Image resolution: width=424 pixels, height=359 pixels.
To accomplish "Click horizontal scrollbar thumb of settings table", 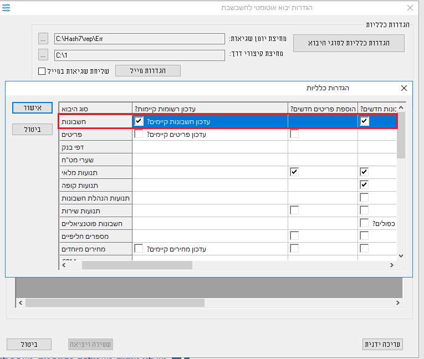I will pos(137,265).
